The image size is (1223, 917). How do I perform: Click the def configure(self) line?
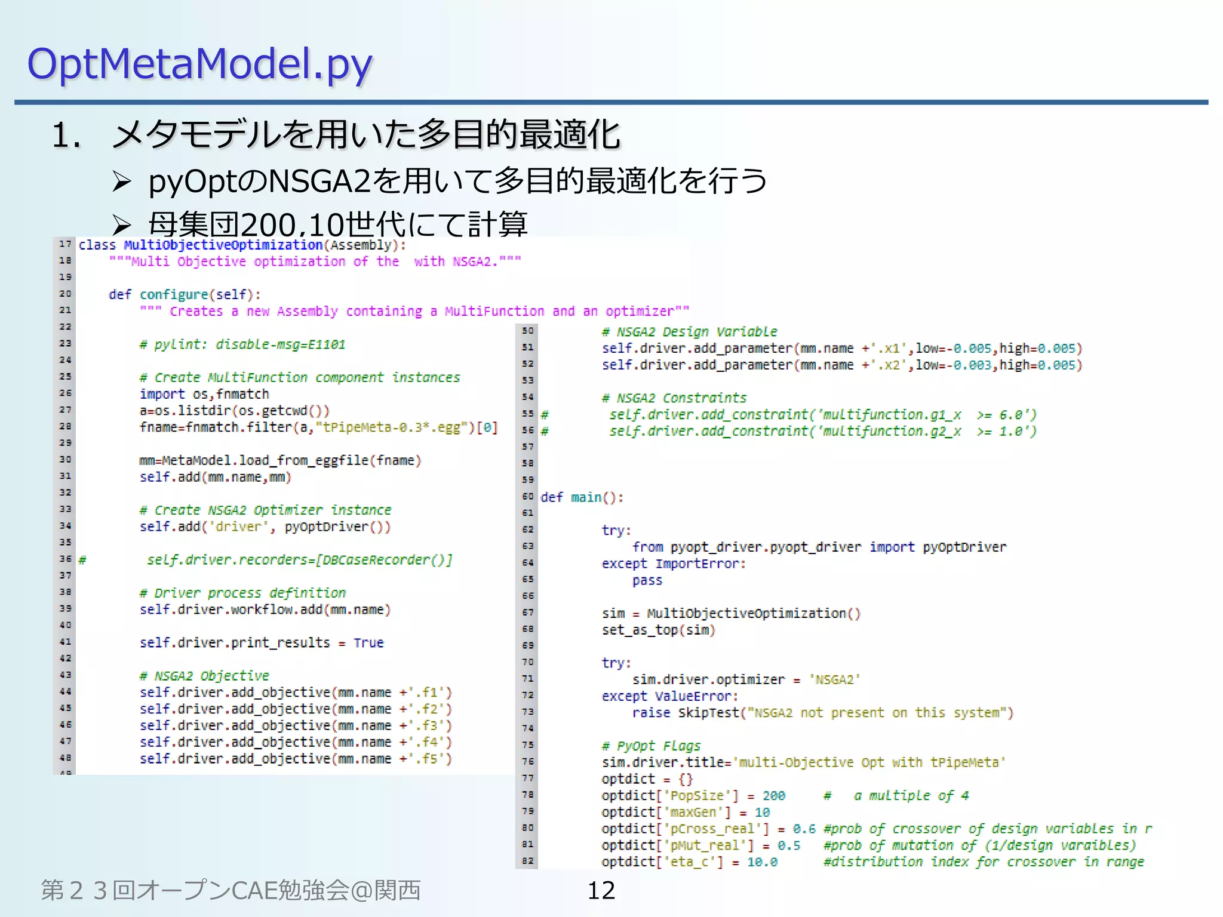(x=185, y=294)
